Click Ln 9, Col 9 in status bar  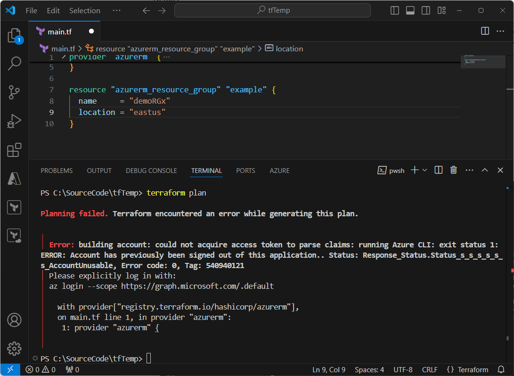pyautogui.click(x=329, y=369)
